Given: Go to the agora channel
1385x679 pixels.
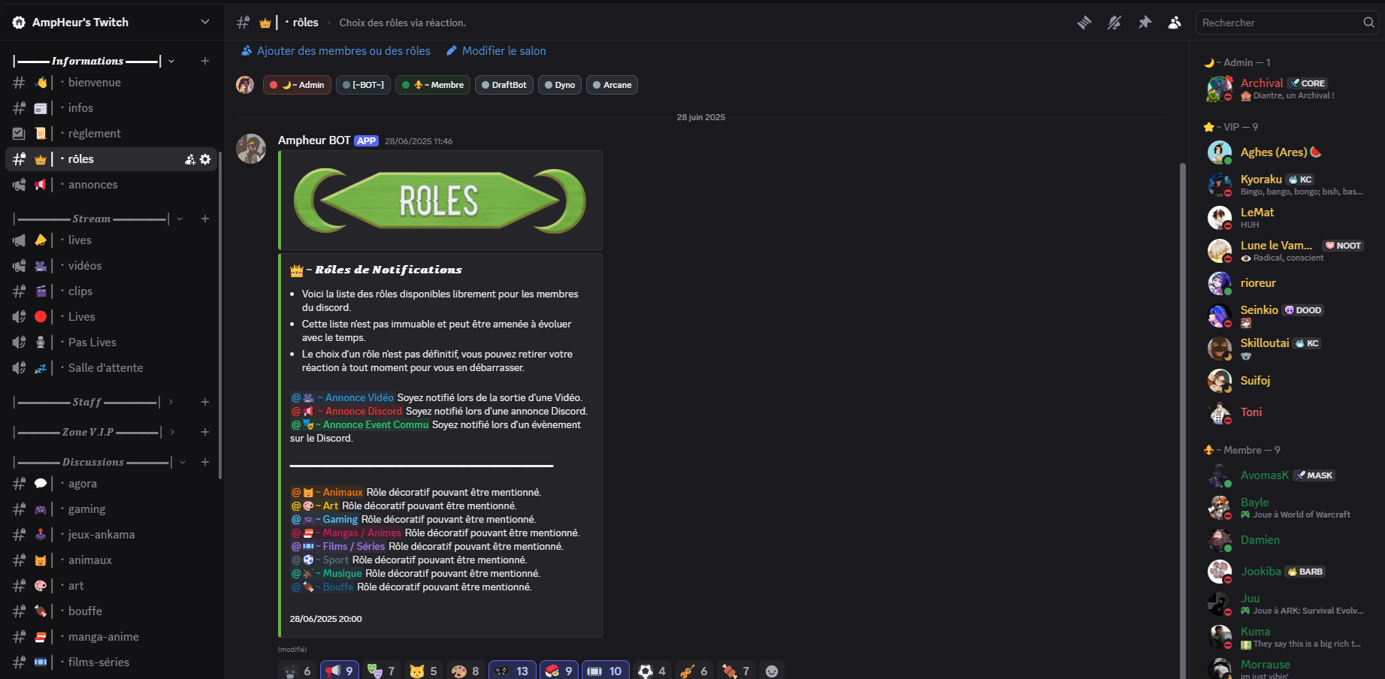Looking at the screenshot, I should click(x=111, y=484).
